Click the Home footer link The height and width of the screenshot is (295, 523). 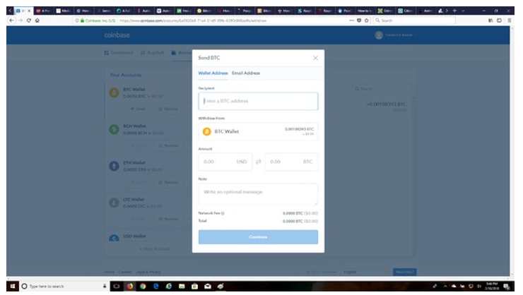click(109, 272)
